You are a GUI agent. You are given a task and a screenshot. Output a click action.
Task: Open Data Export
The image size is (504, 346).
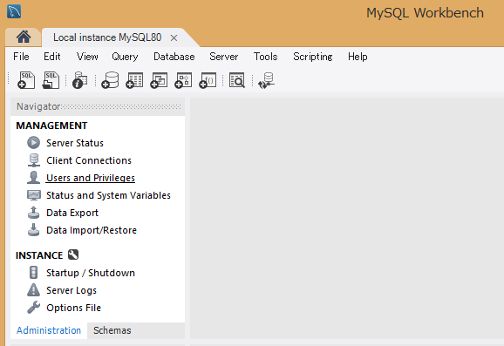[72, 213]
